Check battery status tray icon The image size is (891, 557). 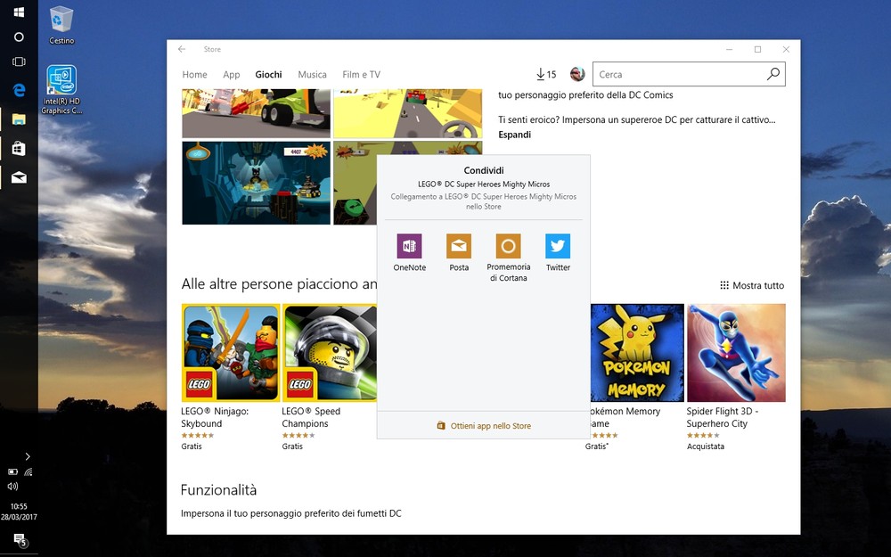[12, 471]
